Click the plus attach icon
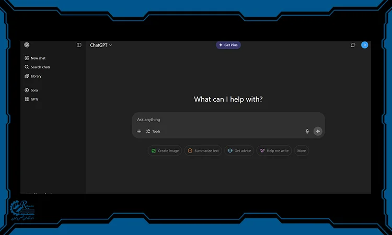 [139, 132]
